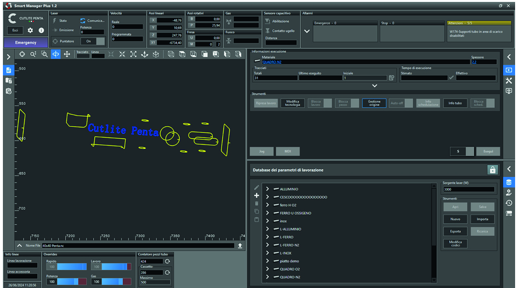Viewport: 518px width, 288px height.
Task: Toggle the Auto-off switch
Action: click(x=401, y=103)
